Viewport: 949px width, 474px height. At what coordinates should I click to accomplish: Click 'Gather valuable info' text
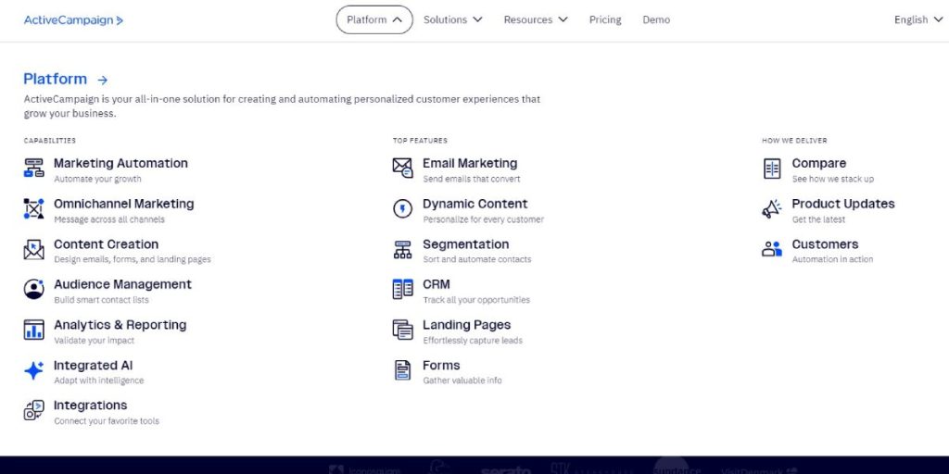point(462,380)
